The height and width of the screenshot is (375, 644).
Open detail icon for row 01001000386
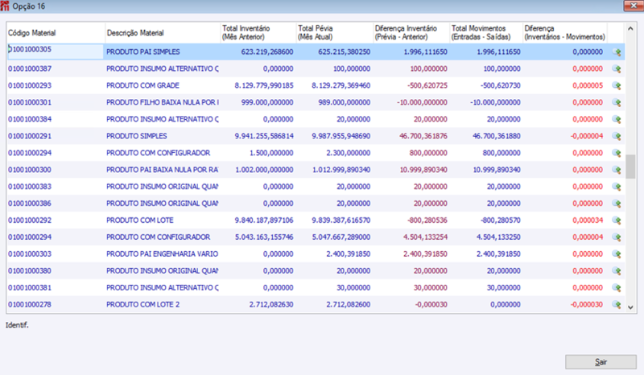[x=616, y=204]
